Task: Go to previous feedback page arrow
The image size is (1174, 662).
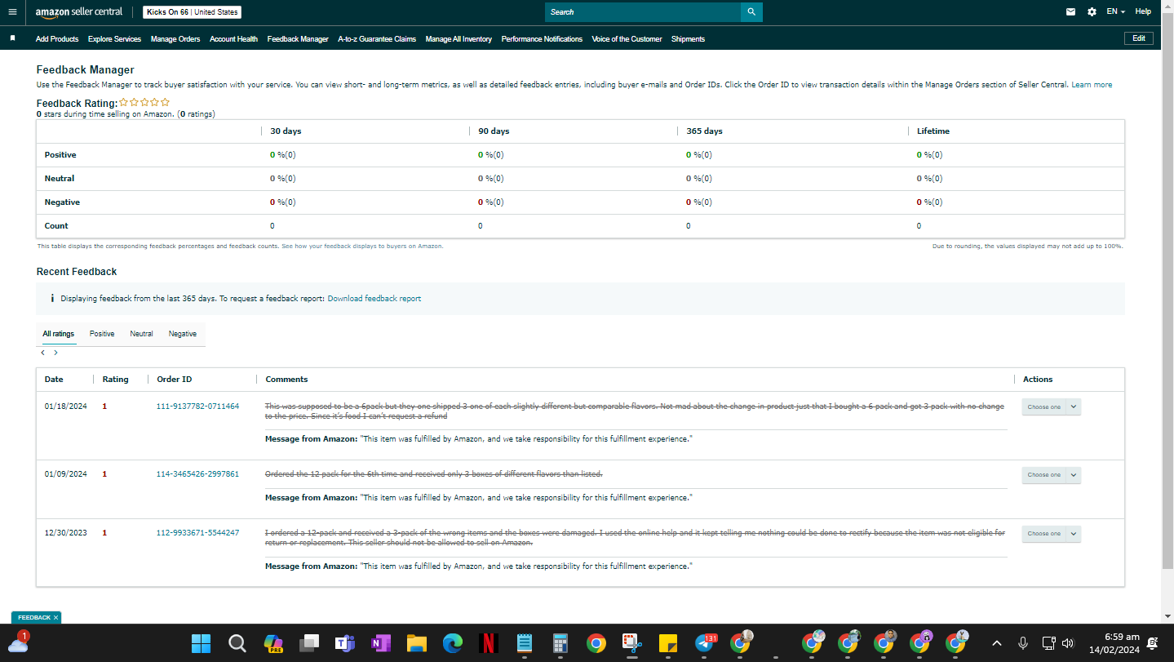Action: pyautogui.click(x=42, y=353)
